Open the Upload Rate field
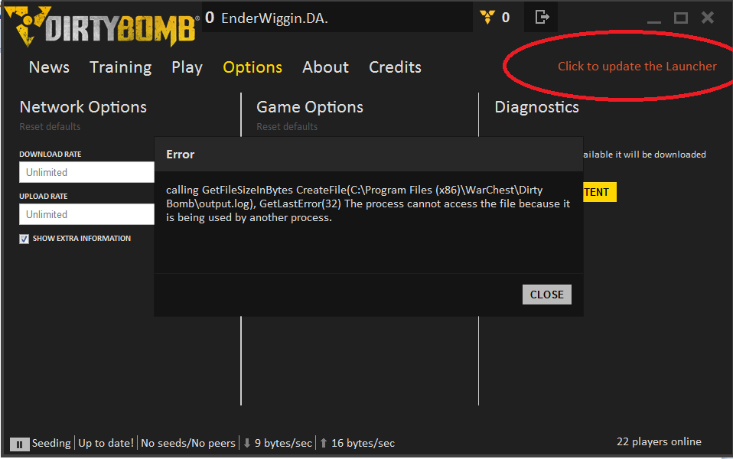 pos(86,214)
